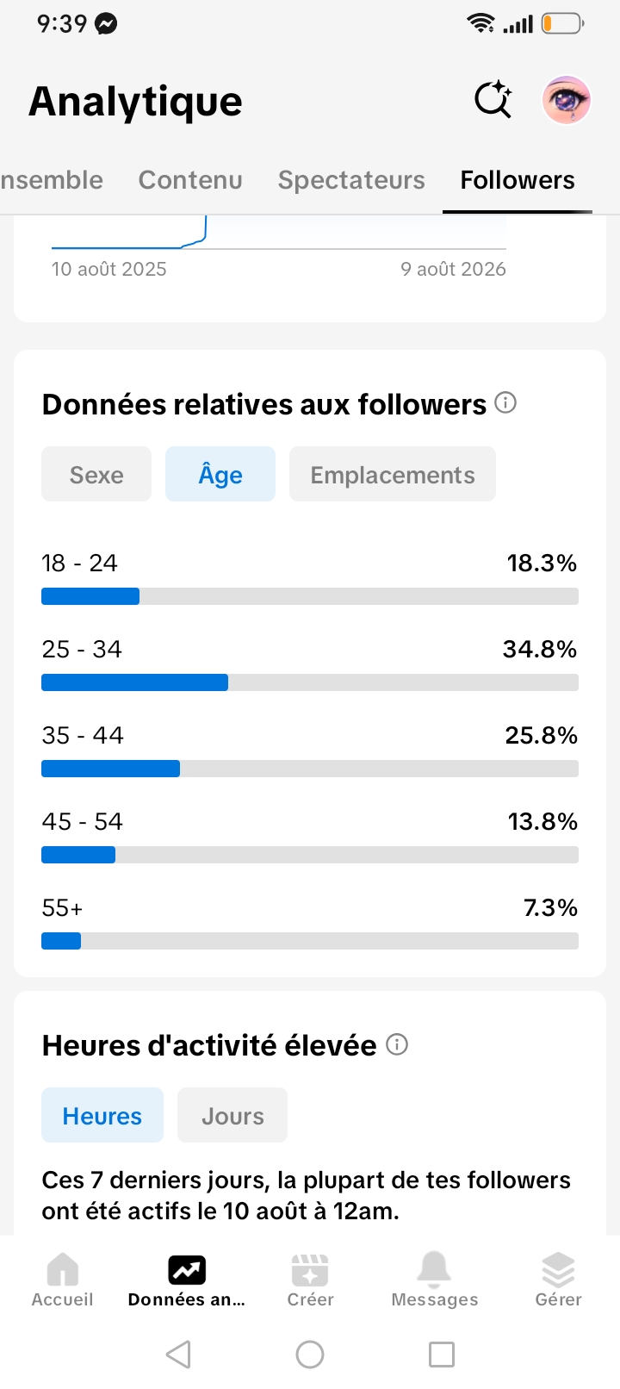Tap info icon beside Heures d'activité élevée

pyautogui.click(x=397, y=1044)
